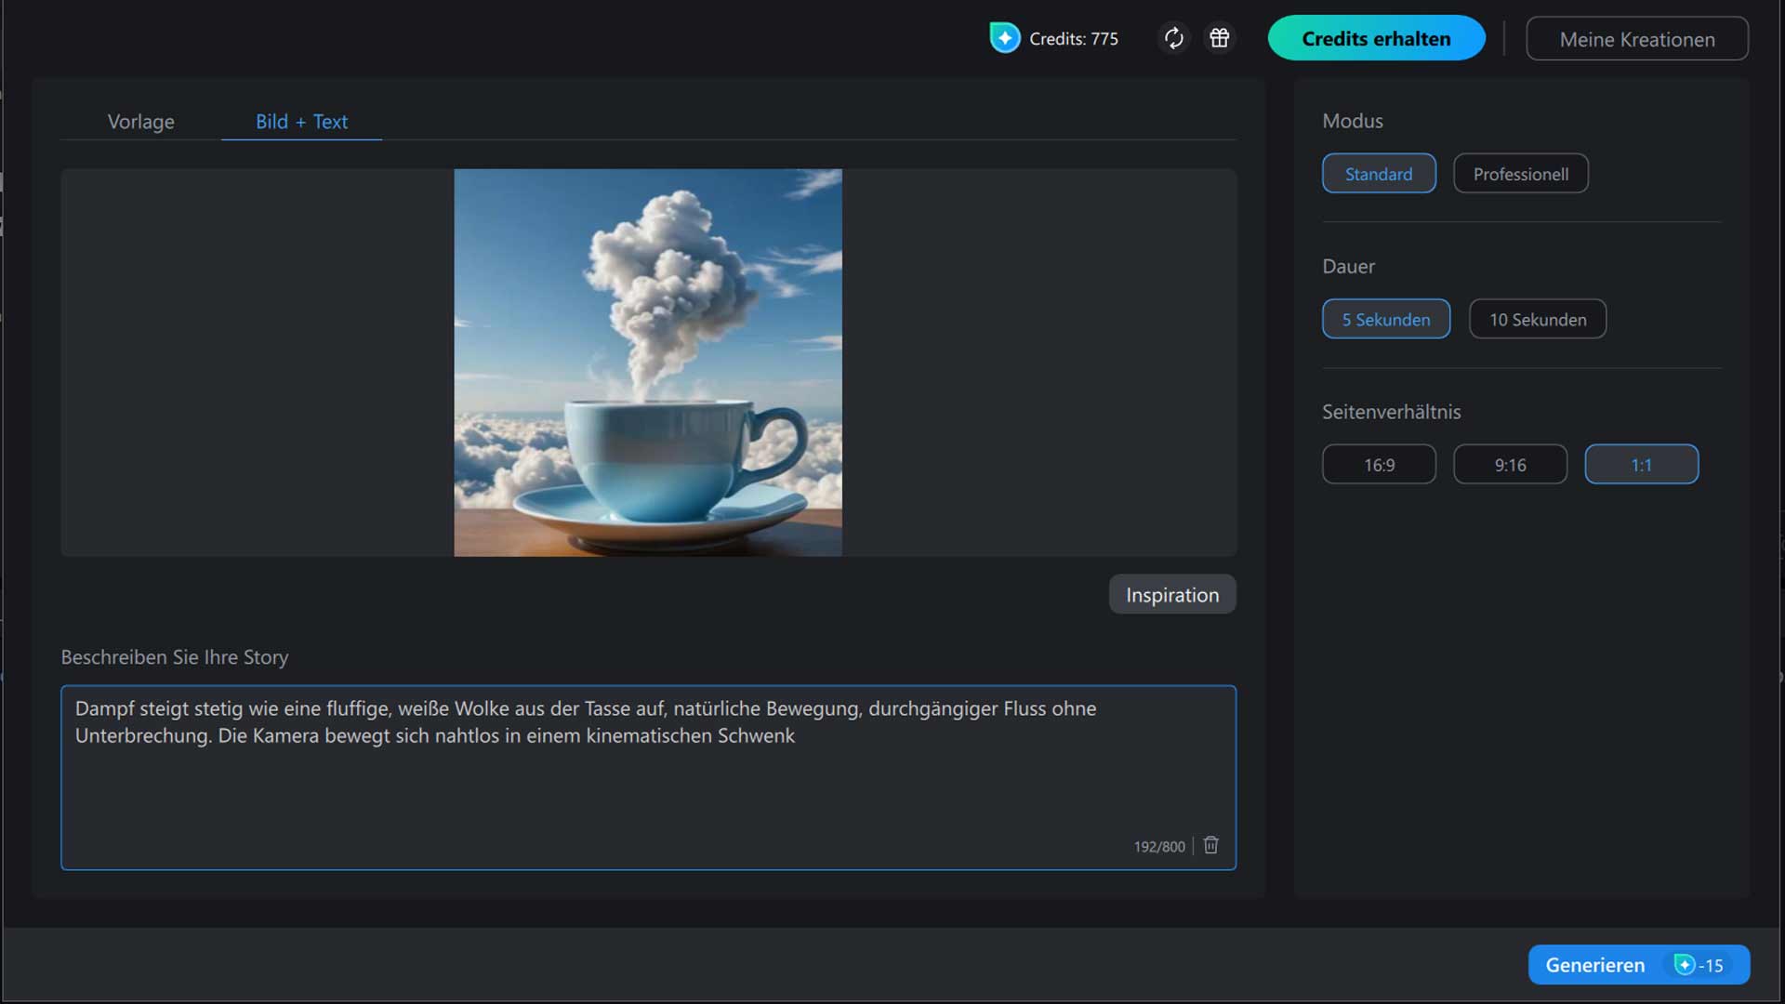This screenshot has height=1004, width=1785.
Task: Choose 5 Sekunden duration
Action: point(1385,319)
